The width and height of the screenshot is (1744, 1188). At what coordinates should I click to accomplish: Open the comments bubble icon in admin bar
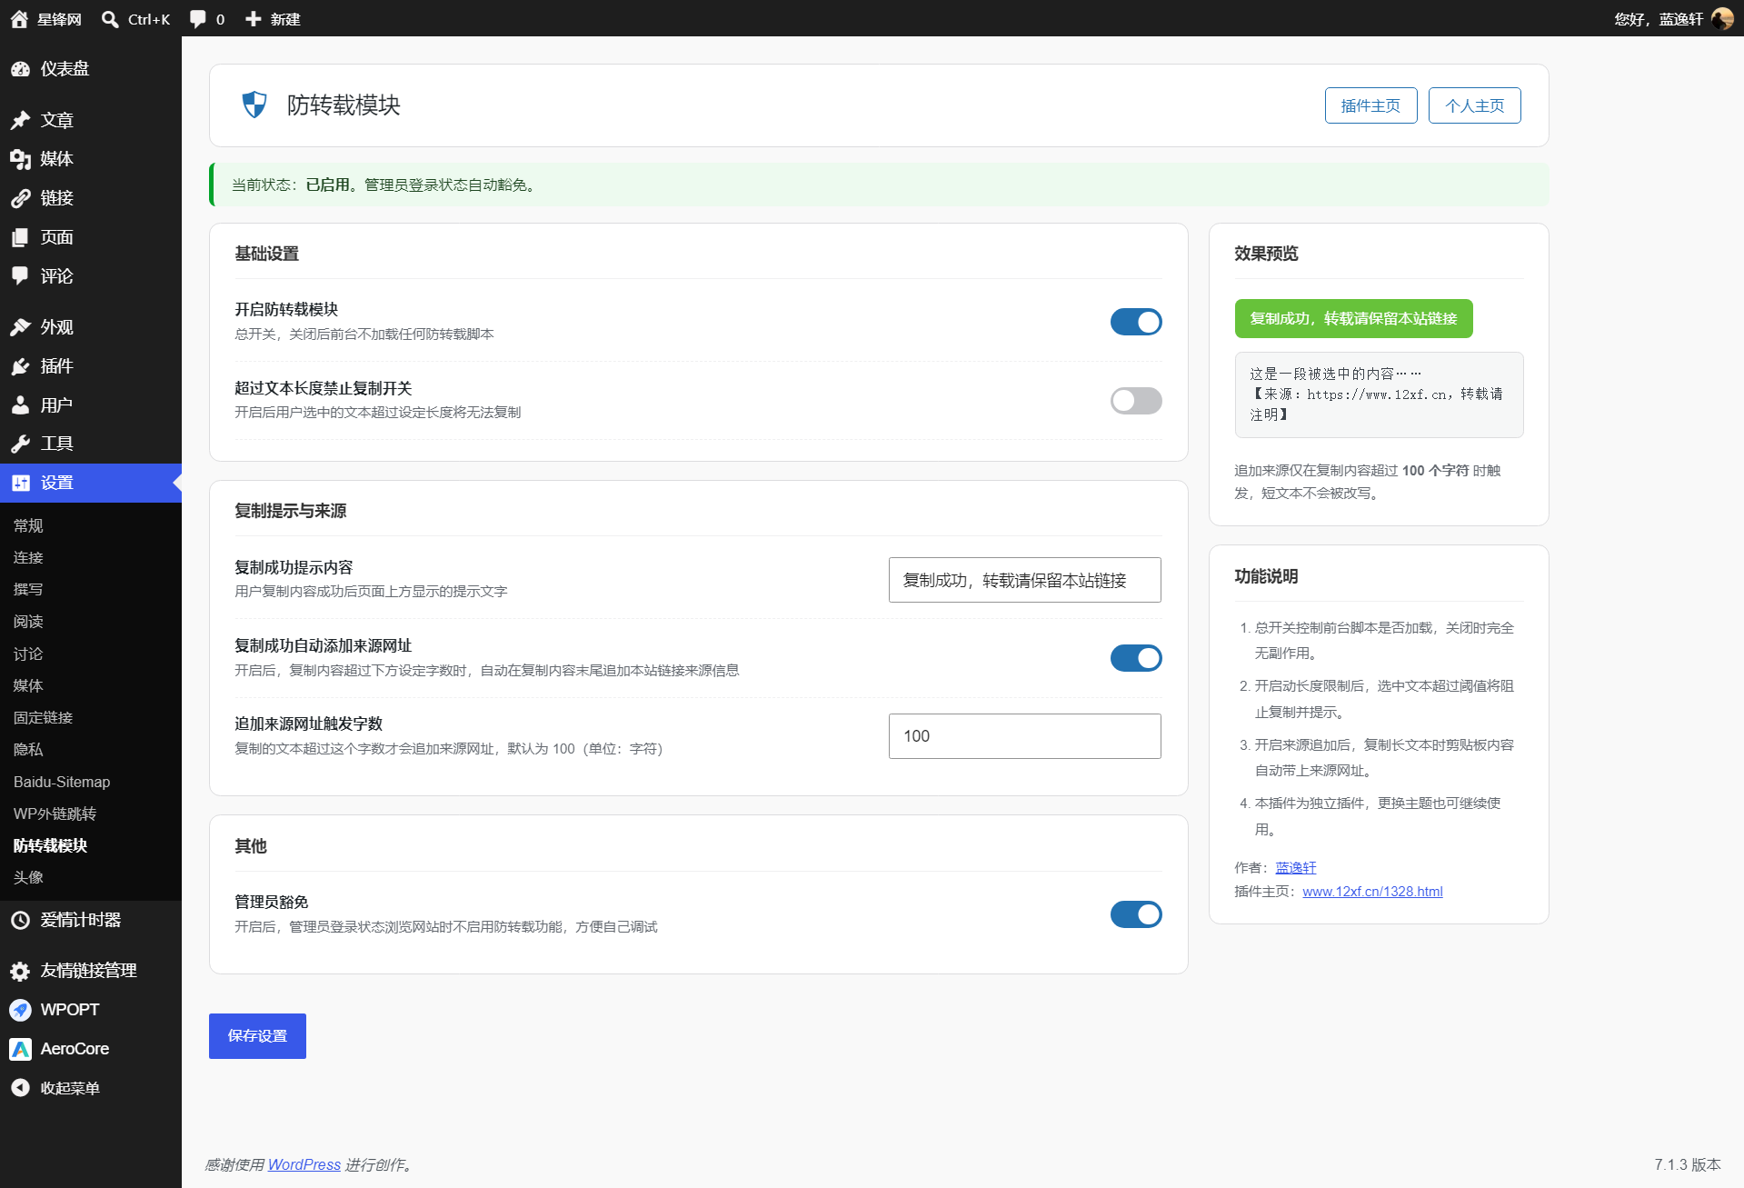tap(197, 19)
